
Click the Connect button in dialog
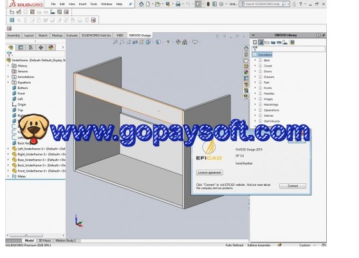coord(293,186)
